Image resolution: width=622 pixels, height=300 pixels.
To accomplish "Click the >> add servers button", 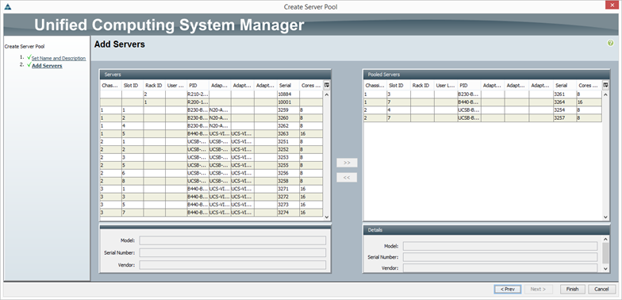I will coord(347,163).
